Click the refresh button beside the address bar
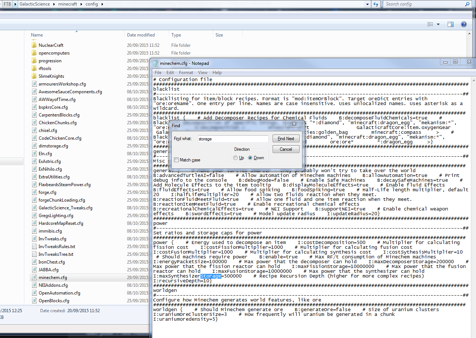476x338 pixels. (x=376, y=4)
